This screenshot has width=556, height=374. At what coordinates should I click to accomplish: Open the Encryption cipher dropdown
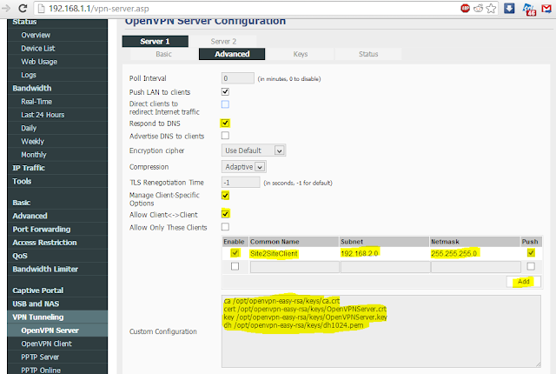click(254, 150)
